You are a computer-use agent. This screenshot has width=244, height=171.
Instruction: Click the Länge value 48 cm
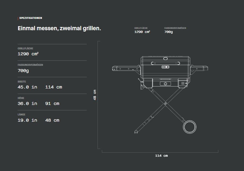(52, 120)
